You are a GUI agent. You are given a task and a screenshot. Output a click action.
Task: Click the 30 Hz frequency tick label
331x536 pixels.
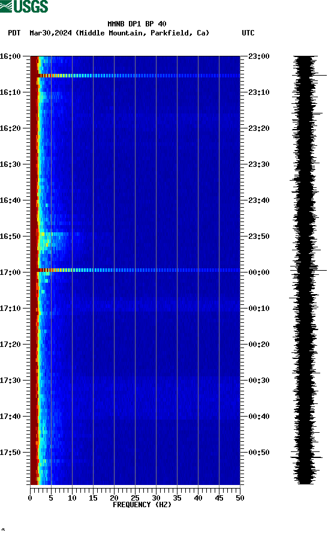156,498
